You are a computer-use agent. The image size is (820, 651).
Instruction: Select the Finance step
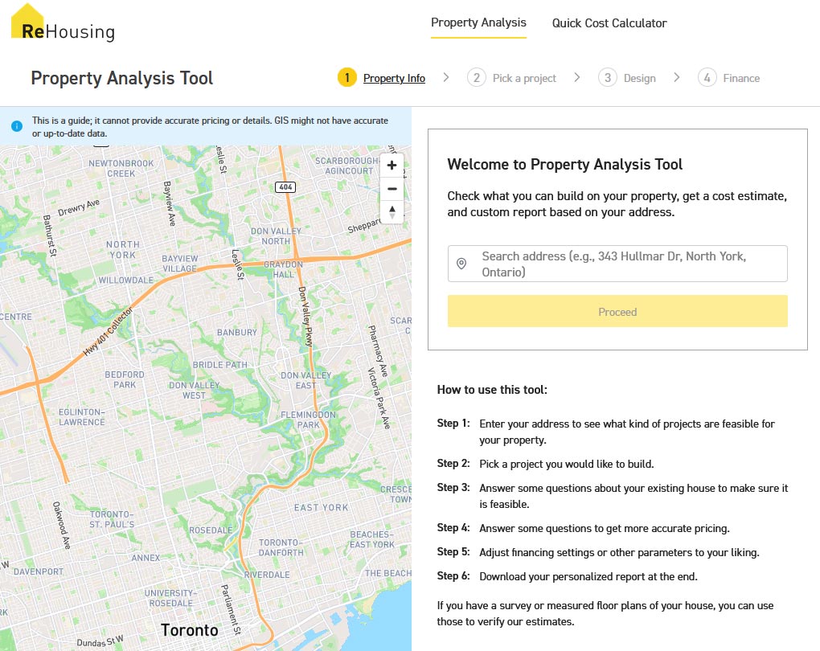coord(741,78)
